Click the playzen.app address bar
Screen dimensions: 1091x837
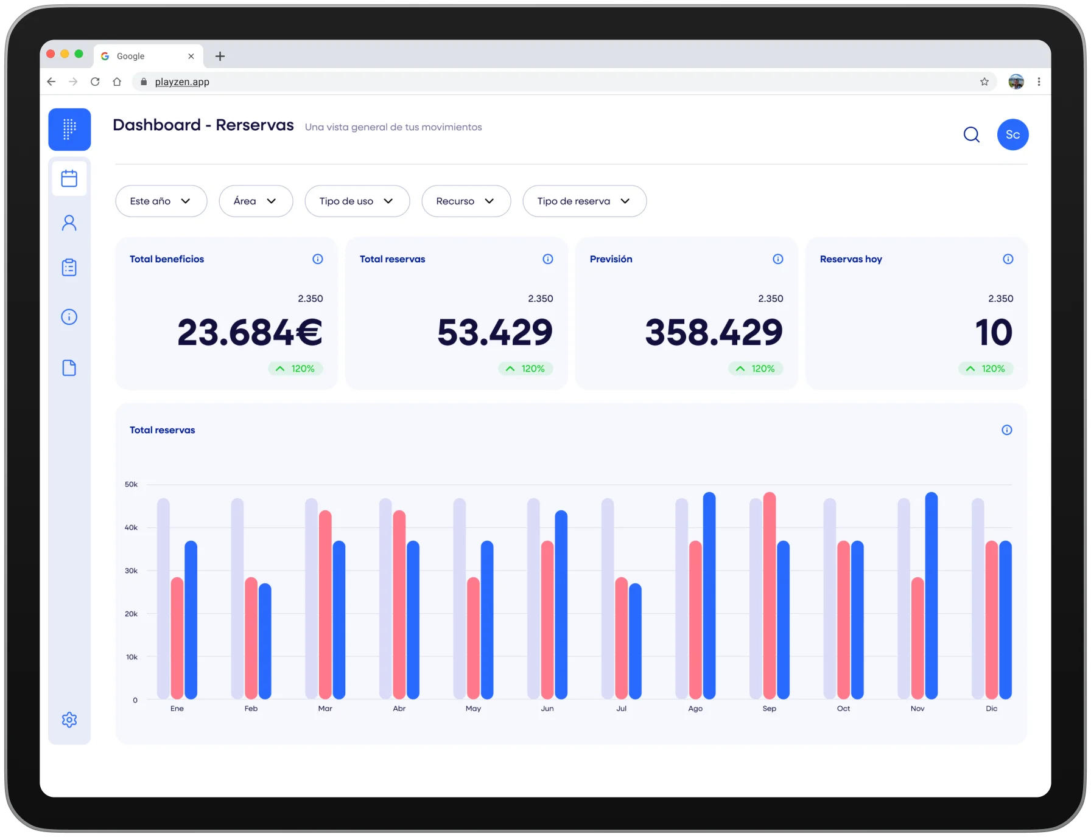(x=564, y=82)
